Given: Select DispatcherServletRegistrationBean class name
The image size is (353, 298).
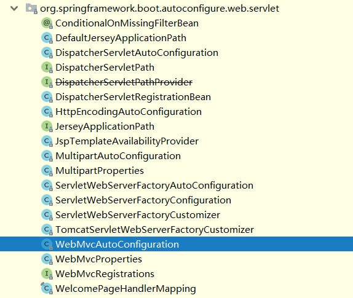Looking at the screenshot, I should pyautogui.click(x=133, y=97).
